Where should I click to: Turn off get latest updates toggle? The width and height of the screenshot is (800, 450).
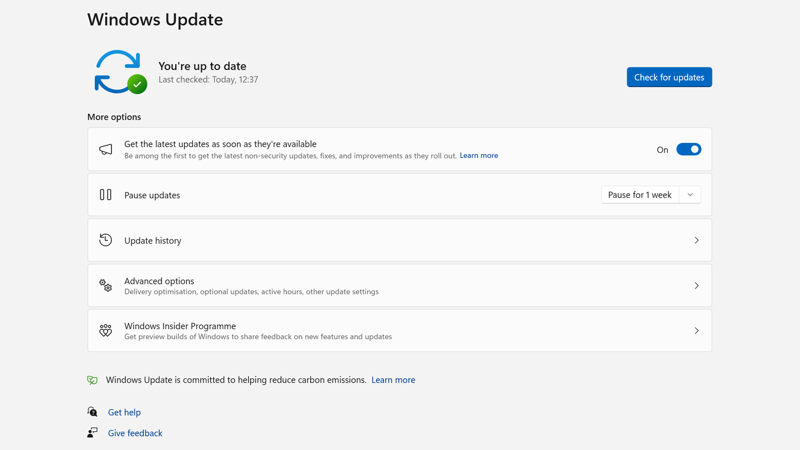click(x=688, y=149)
